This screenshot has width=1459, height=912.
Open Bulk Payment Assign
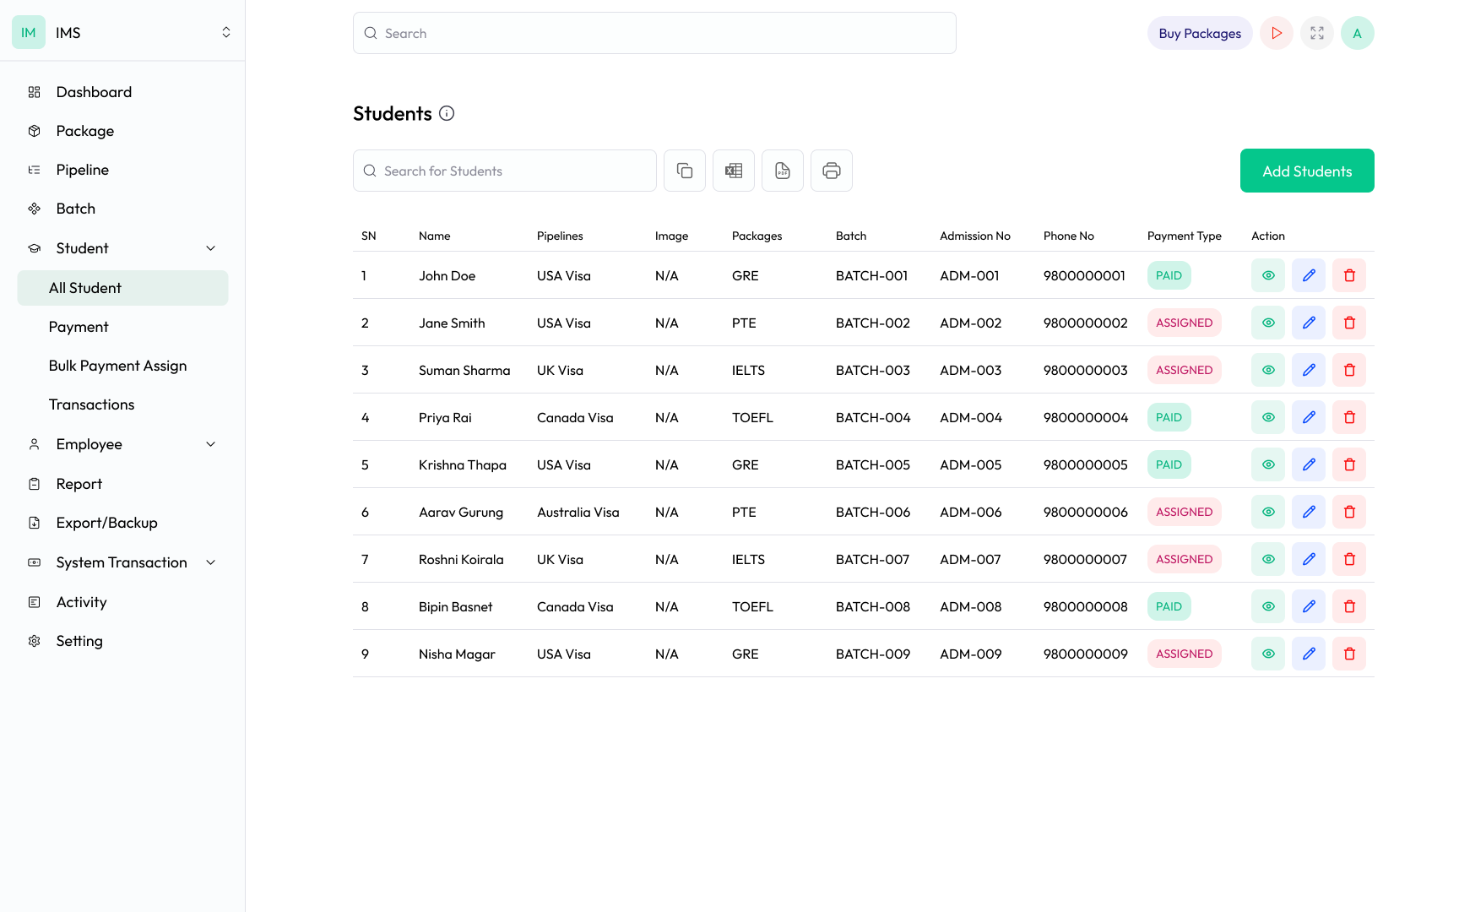pos(122,366)
